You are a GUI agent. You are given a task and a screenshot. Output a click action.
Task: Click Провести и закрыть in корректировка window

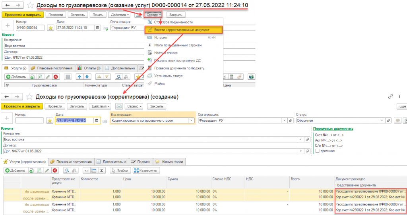(22, 106)
